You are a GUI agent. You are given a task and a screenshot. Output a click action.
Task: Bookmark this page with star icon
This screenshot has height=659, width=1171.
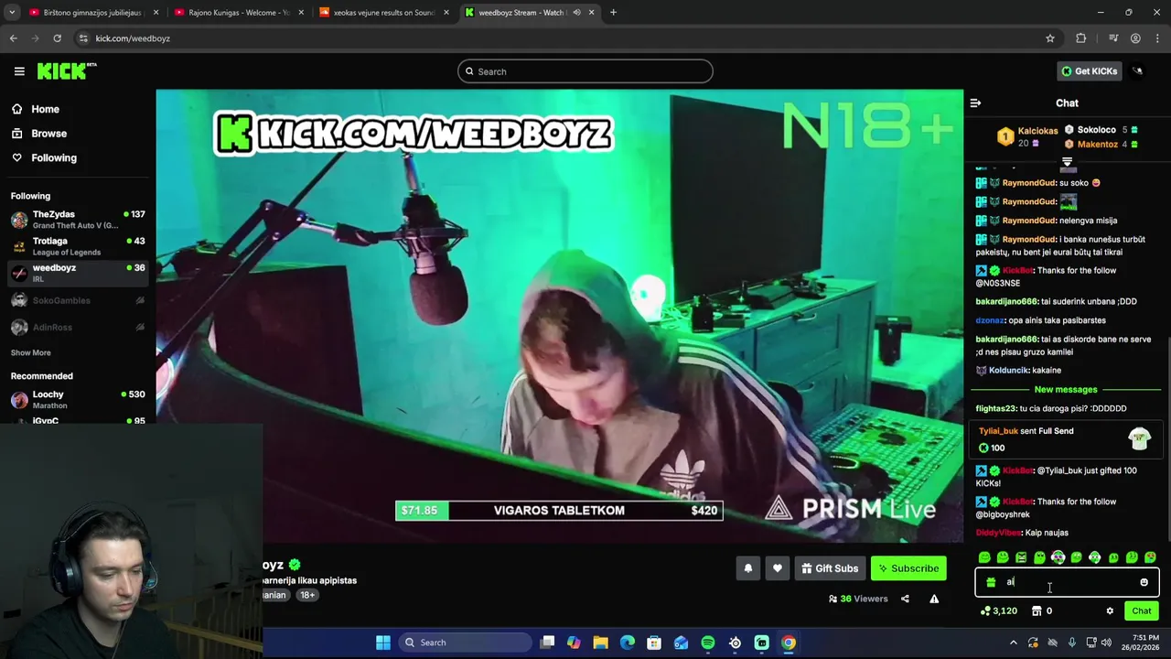click(x=1050, y=38)
